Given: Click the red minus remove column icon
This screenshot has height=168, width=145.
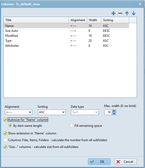Looking at the screenshot, I should point(120,13).
